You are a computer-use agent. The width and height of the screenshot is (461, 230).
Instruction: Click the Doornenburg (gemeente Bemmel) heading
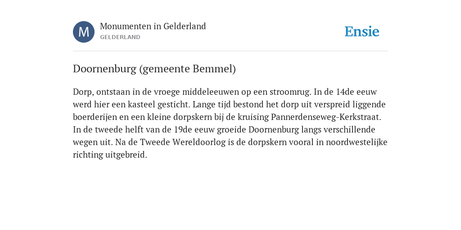pos(154,69)
